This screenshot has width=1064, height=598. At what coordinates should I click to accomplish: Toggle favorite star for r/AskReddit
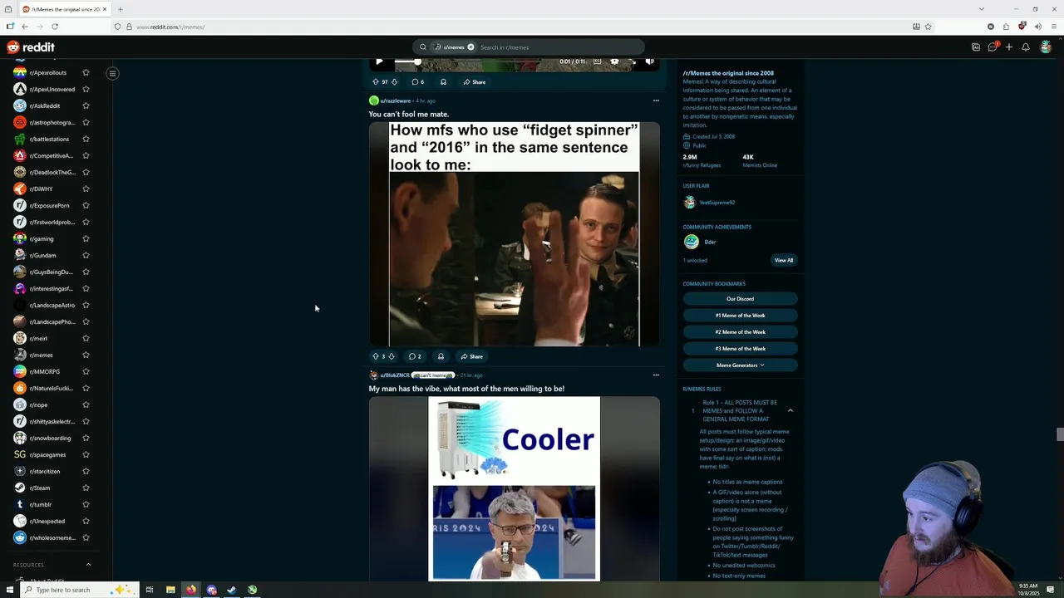[86, 106]
